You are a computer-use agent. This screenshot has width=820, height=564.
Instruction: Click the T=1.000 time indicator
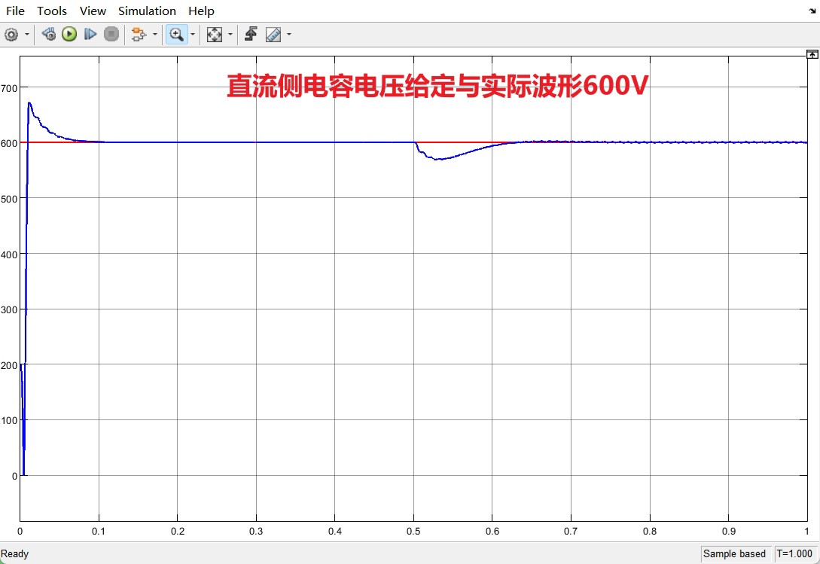[x=794, y=553]
